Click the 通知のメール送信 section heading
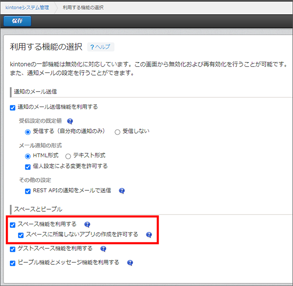The height and width of the screenshot is (286, 293). tap(35, 92)
